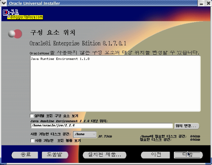Go back with the 이전 button
This screenshot has width=212, height=165.
coord(156,155)
